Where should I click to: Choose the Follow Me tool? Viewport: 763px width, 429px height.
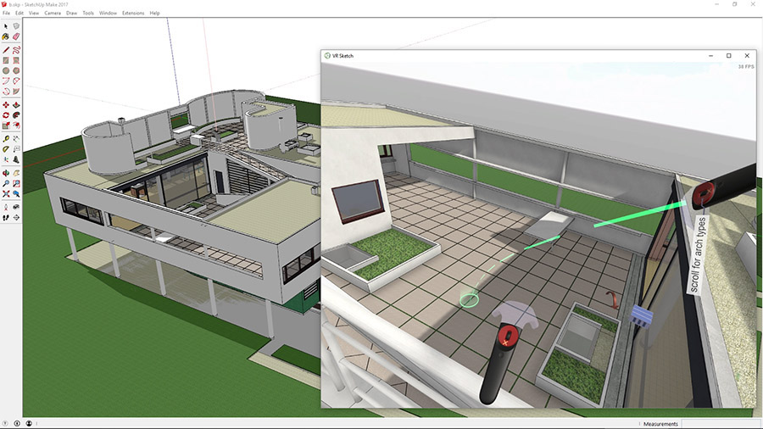pyautogui.click(x=16, y=115)
